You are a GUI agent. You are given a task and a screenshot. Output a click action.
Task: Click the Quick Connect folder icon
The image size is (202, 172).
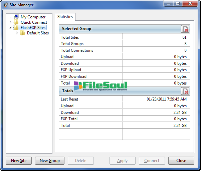[x=16, y=22]
